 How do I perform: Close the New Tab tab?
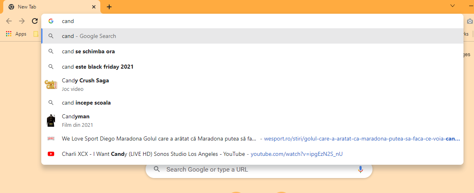[x=94, y=7]
